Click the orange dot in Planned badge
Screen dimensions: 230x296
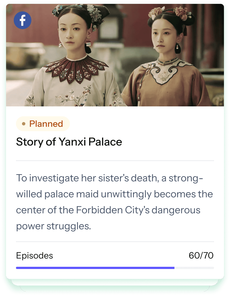pos(24,124)
